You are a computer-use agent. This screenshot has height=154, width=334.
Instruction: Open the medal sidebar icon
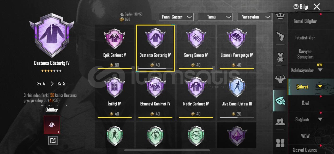click(x=280, y=58)
